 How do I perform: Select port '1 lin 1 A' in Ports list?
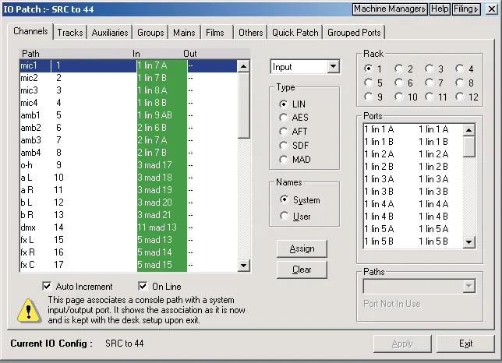point(413,129)
